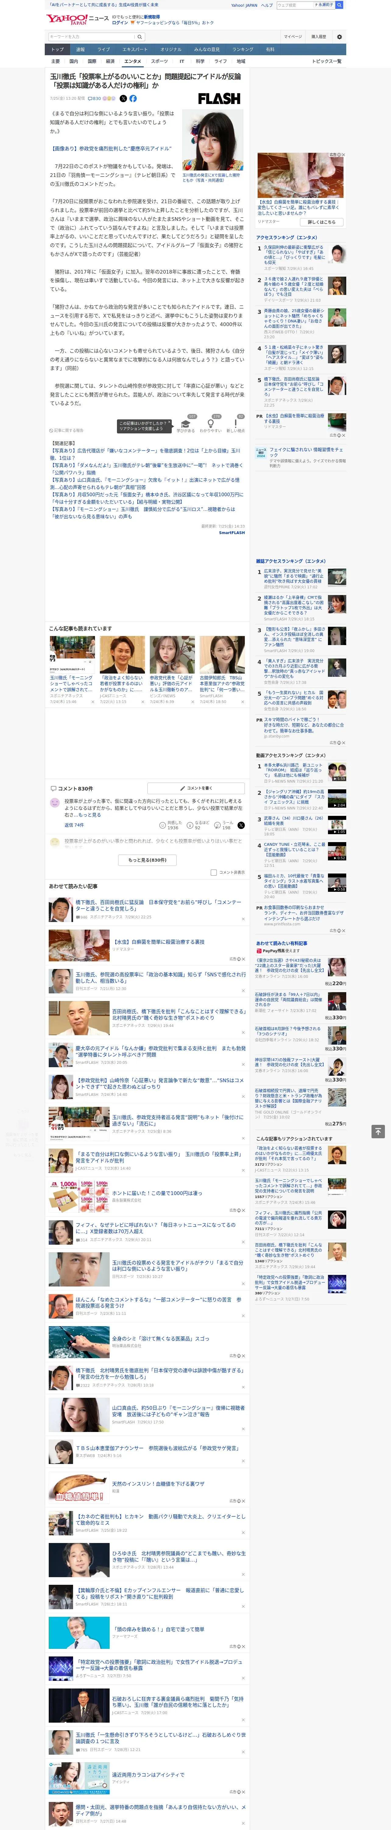
Task: Select the 速報 navigation tab
Action: point(80,50)
